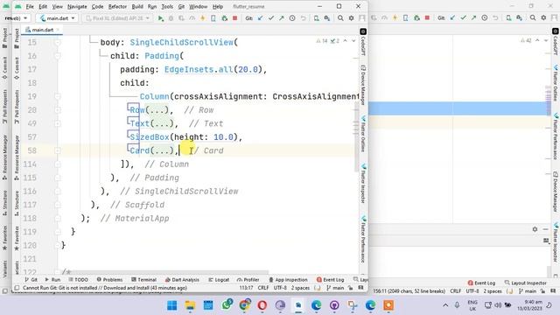This screenshot has width=560, height=315.
Task: Toggle tool window bars icon in bottom-left corner
Action: [x=17, y=288]
